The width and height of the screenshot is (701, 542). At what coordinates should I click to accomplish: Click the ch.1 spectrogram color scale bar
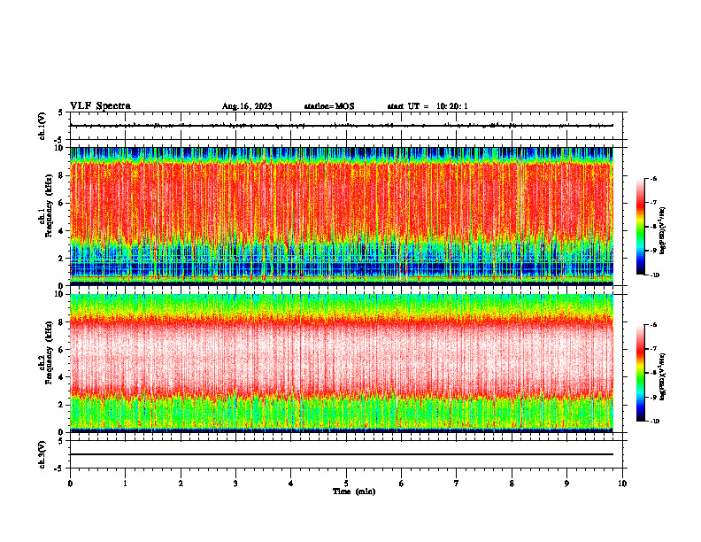coord(640,227)
